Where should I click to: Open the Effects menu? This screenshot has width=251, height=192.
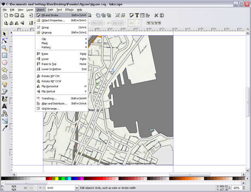point(69,9)
